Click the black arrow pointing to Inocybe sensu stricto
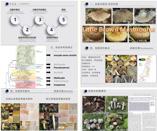This screenshot has height=131, width=157. point(48,55)
